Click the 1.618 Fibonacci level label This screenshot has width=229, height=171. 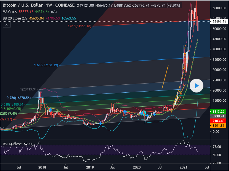point(46,65)
